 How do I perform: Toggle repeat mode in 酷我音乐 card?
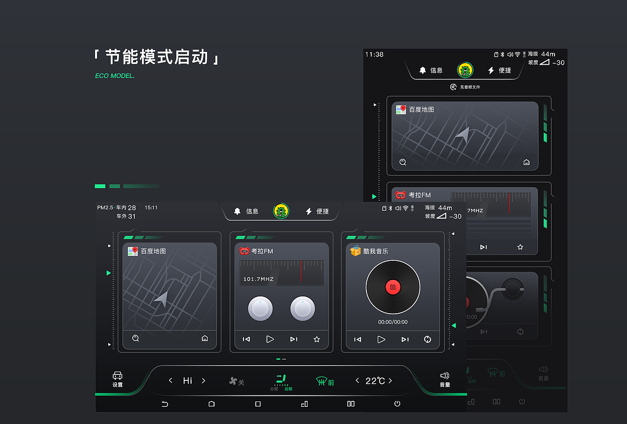[x=427, y=339]
